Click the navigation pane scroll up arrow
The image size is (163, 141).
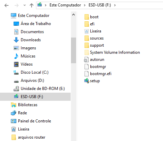tap(73, 15)
